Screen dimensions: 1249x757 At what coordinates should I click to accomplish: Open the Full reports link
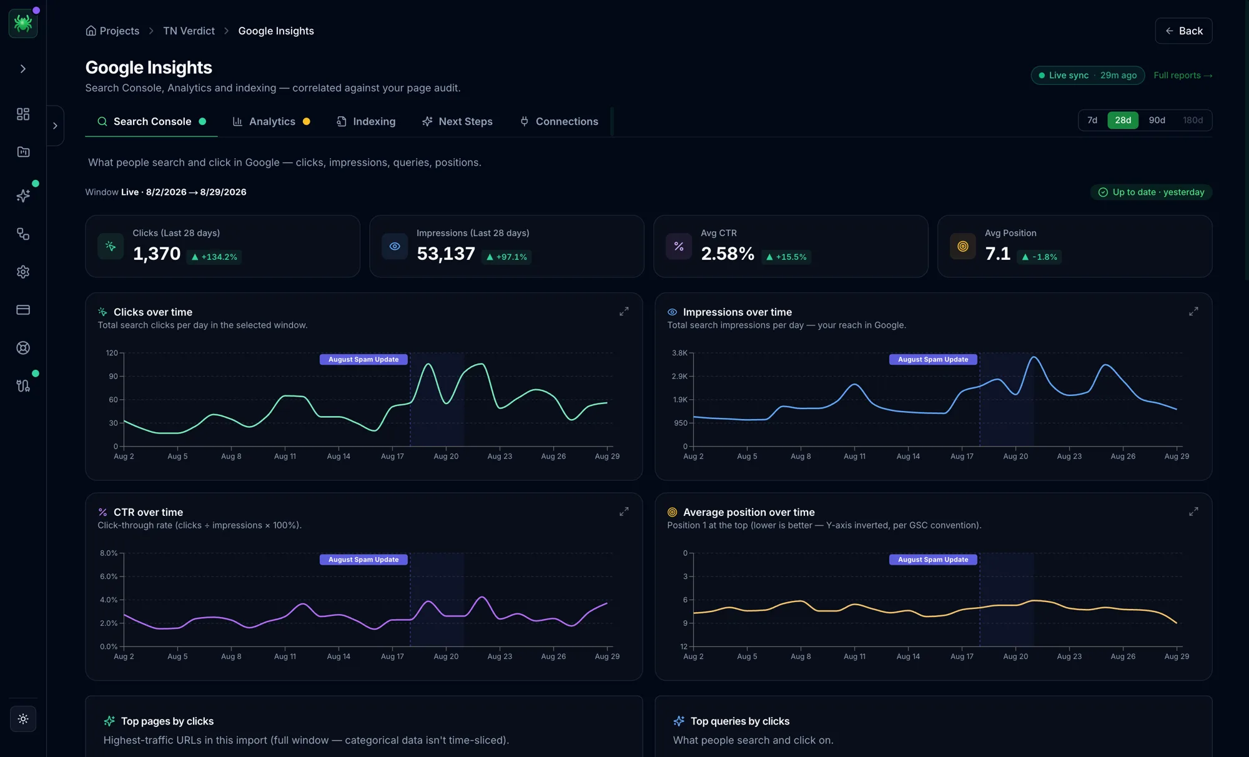click(x=1183, y=76)
